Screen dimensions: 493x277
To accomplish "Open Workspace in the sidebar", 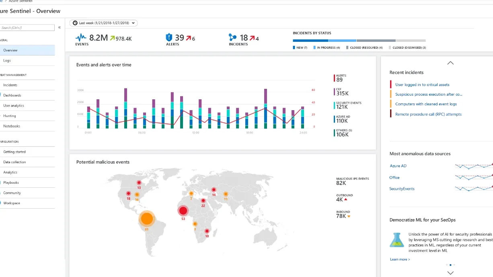I will coord(27,203).
